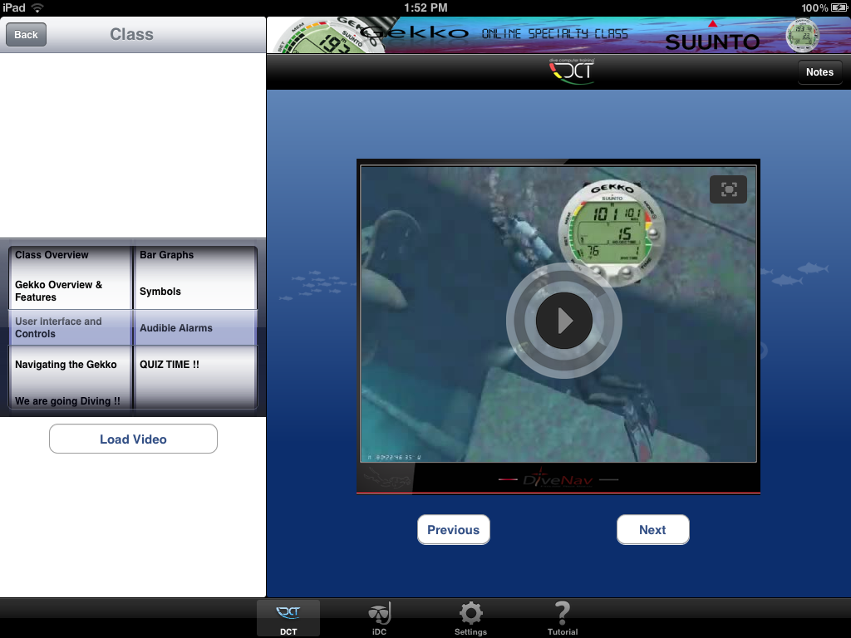Select Class Overview in the picker

coord(52,255)
